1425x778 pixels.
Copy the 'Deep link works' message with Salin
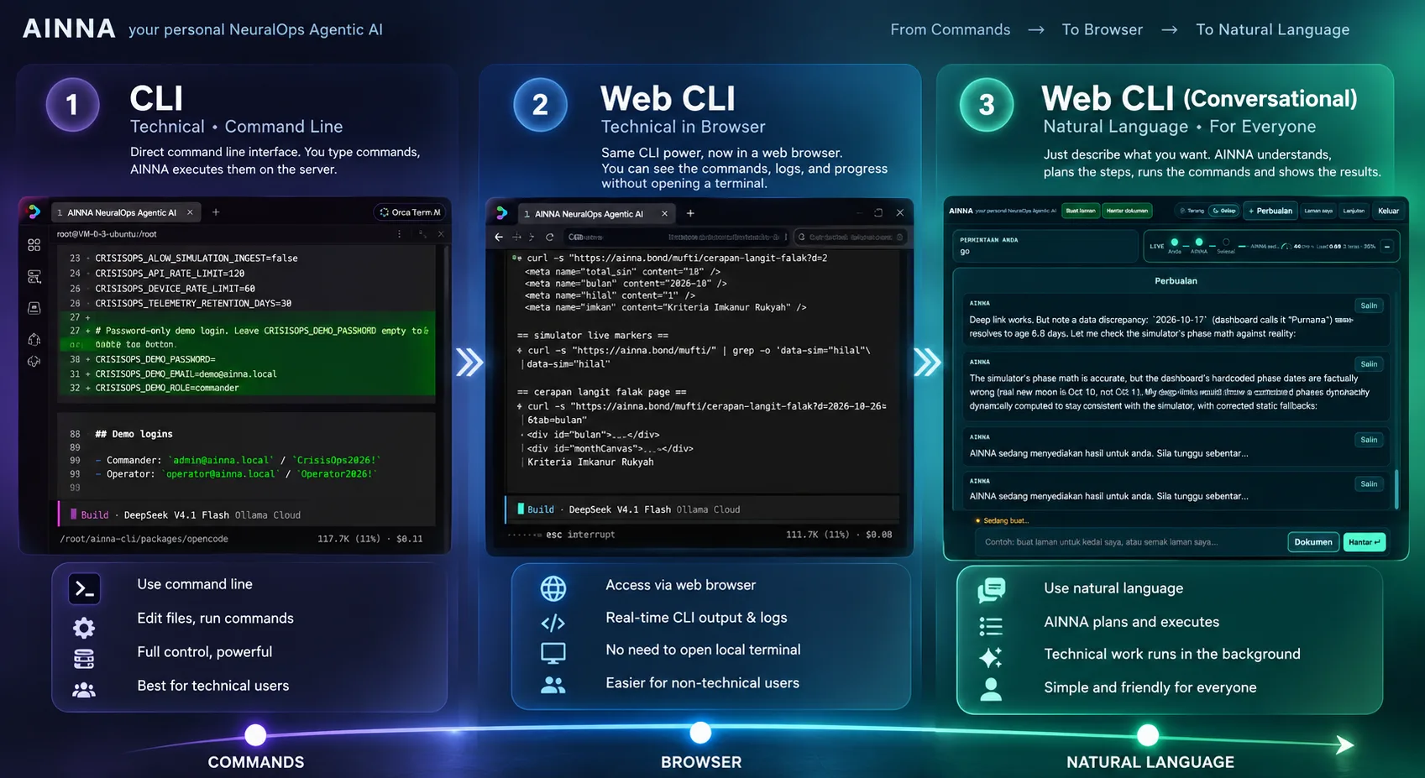pos(1369,305)
